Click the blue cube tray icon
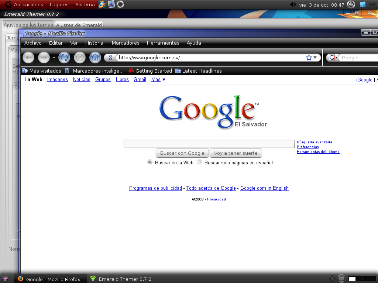Image resolution: width=378 pixels, height=283 pixels. click(x=363, y=4)
